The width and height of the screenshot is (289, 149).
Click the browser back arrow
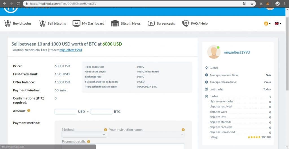click(5, 3)
